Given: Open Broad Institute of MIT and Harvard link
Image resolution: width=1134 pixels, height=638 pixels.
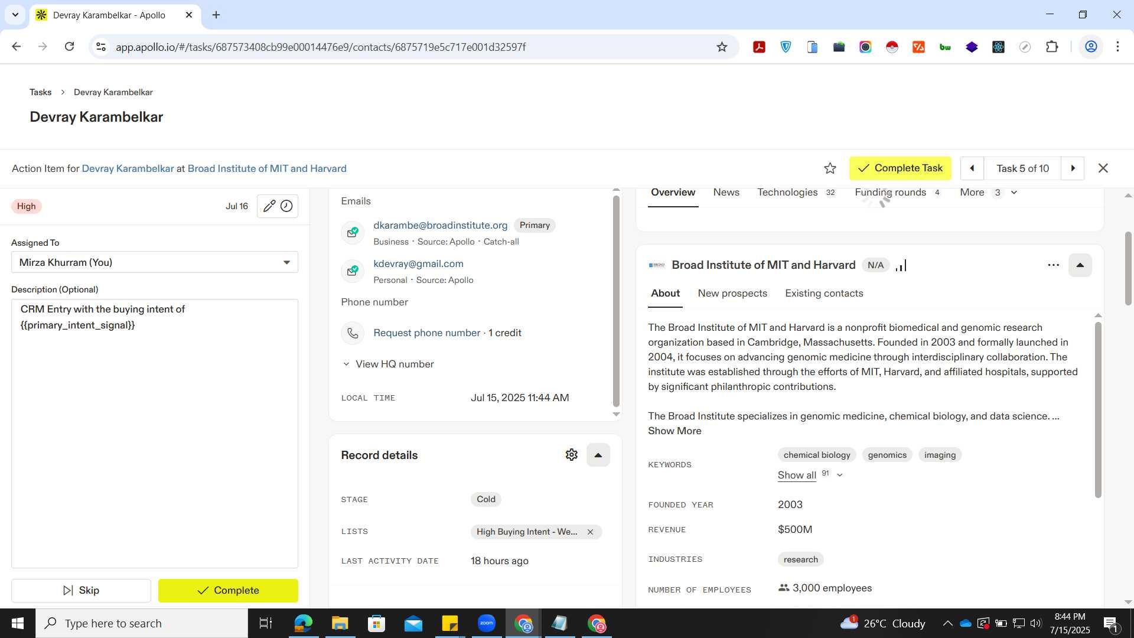Looking at the screenshot, I should point(267,169).
